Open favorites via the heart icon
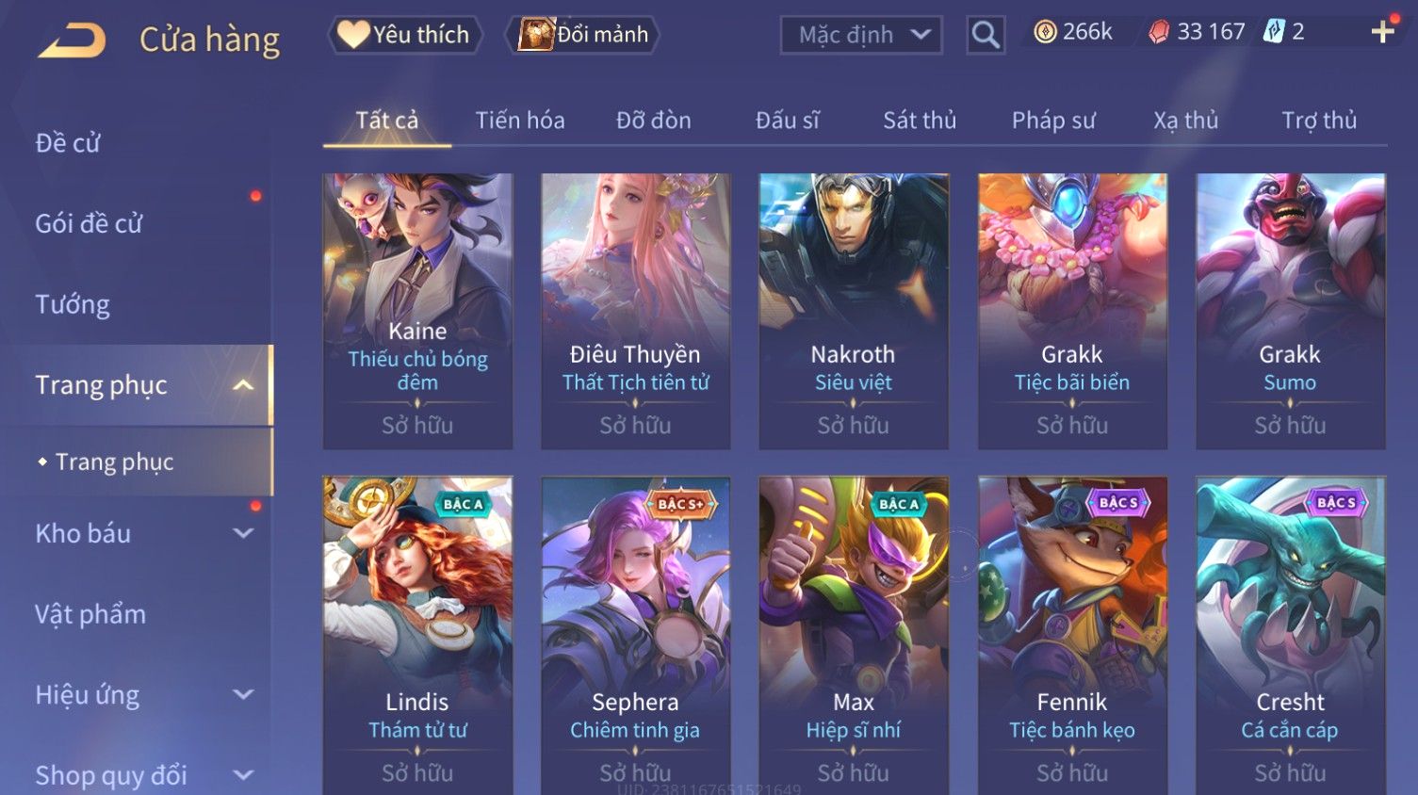 pos(354,34)
